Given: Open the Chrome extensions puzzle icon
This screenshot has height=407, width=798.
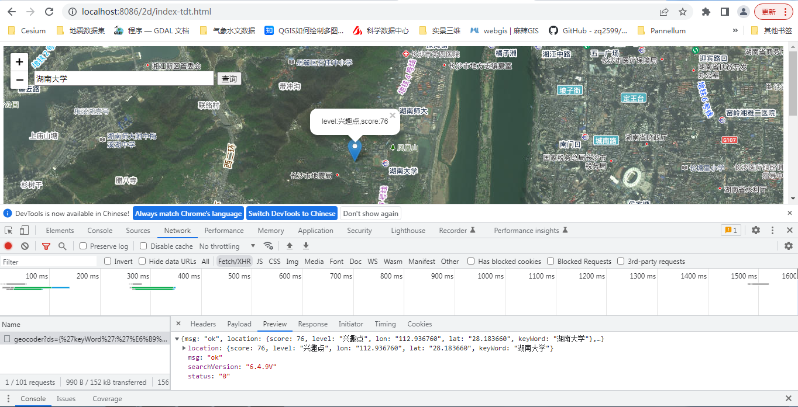Looking at the screenshot, I should pyautogui.click(x=706, y=12).
